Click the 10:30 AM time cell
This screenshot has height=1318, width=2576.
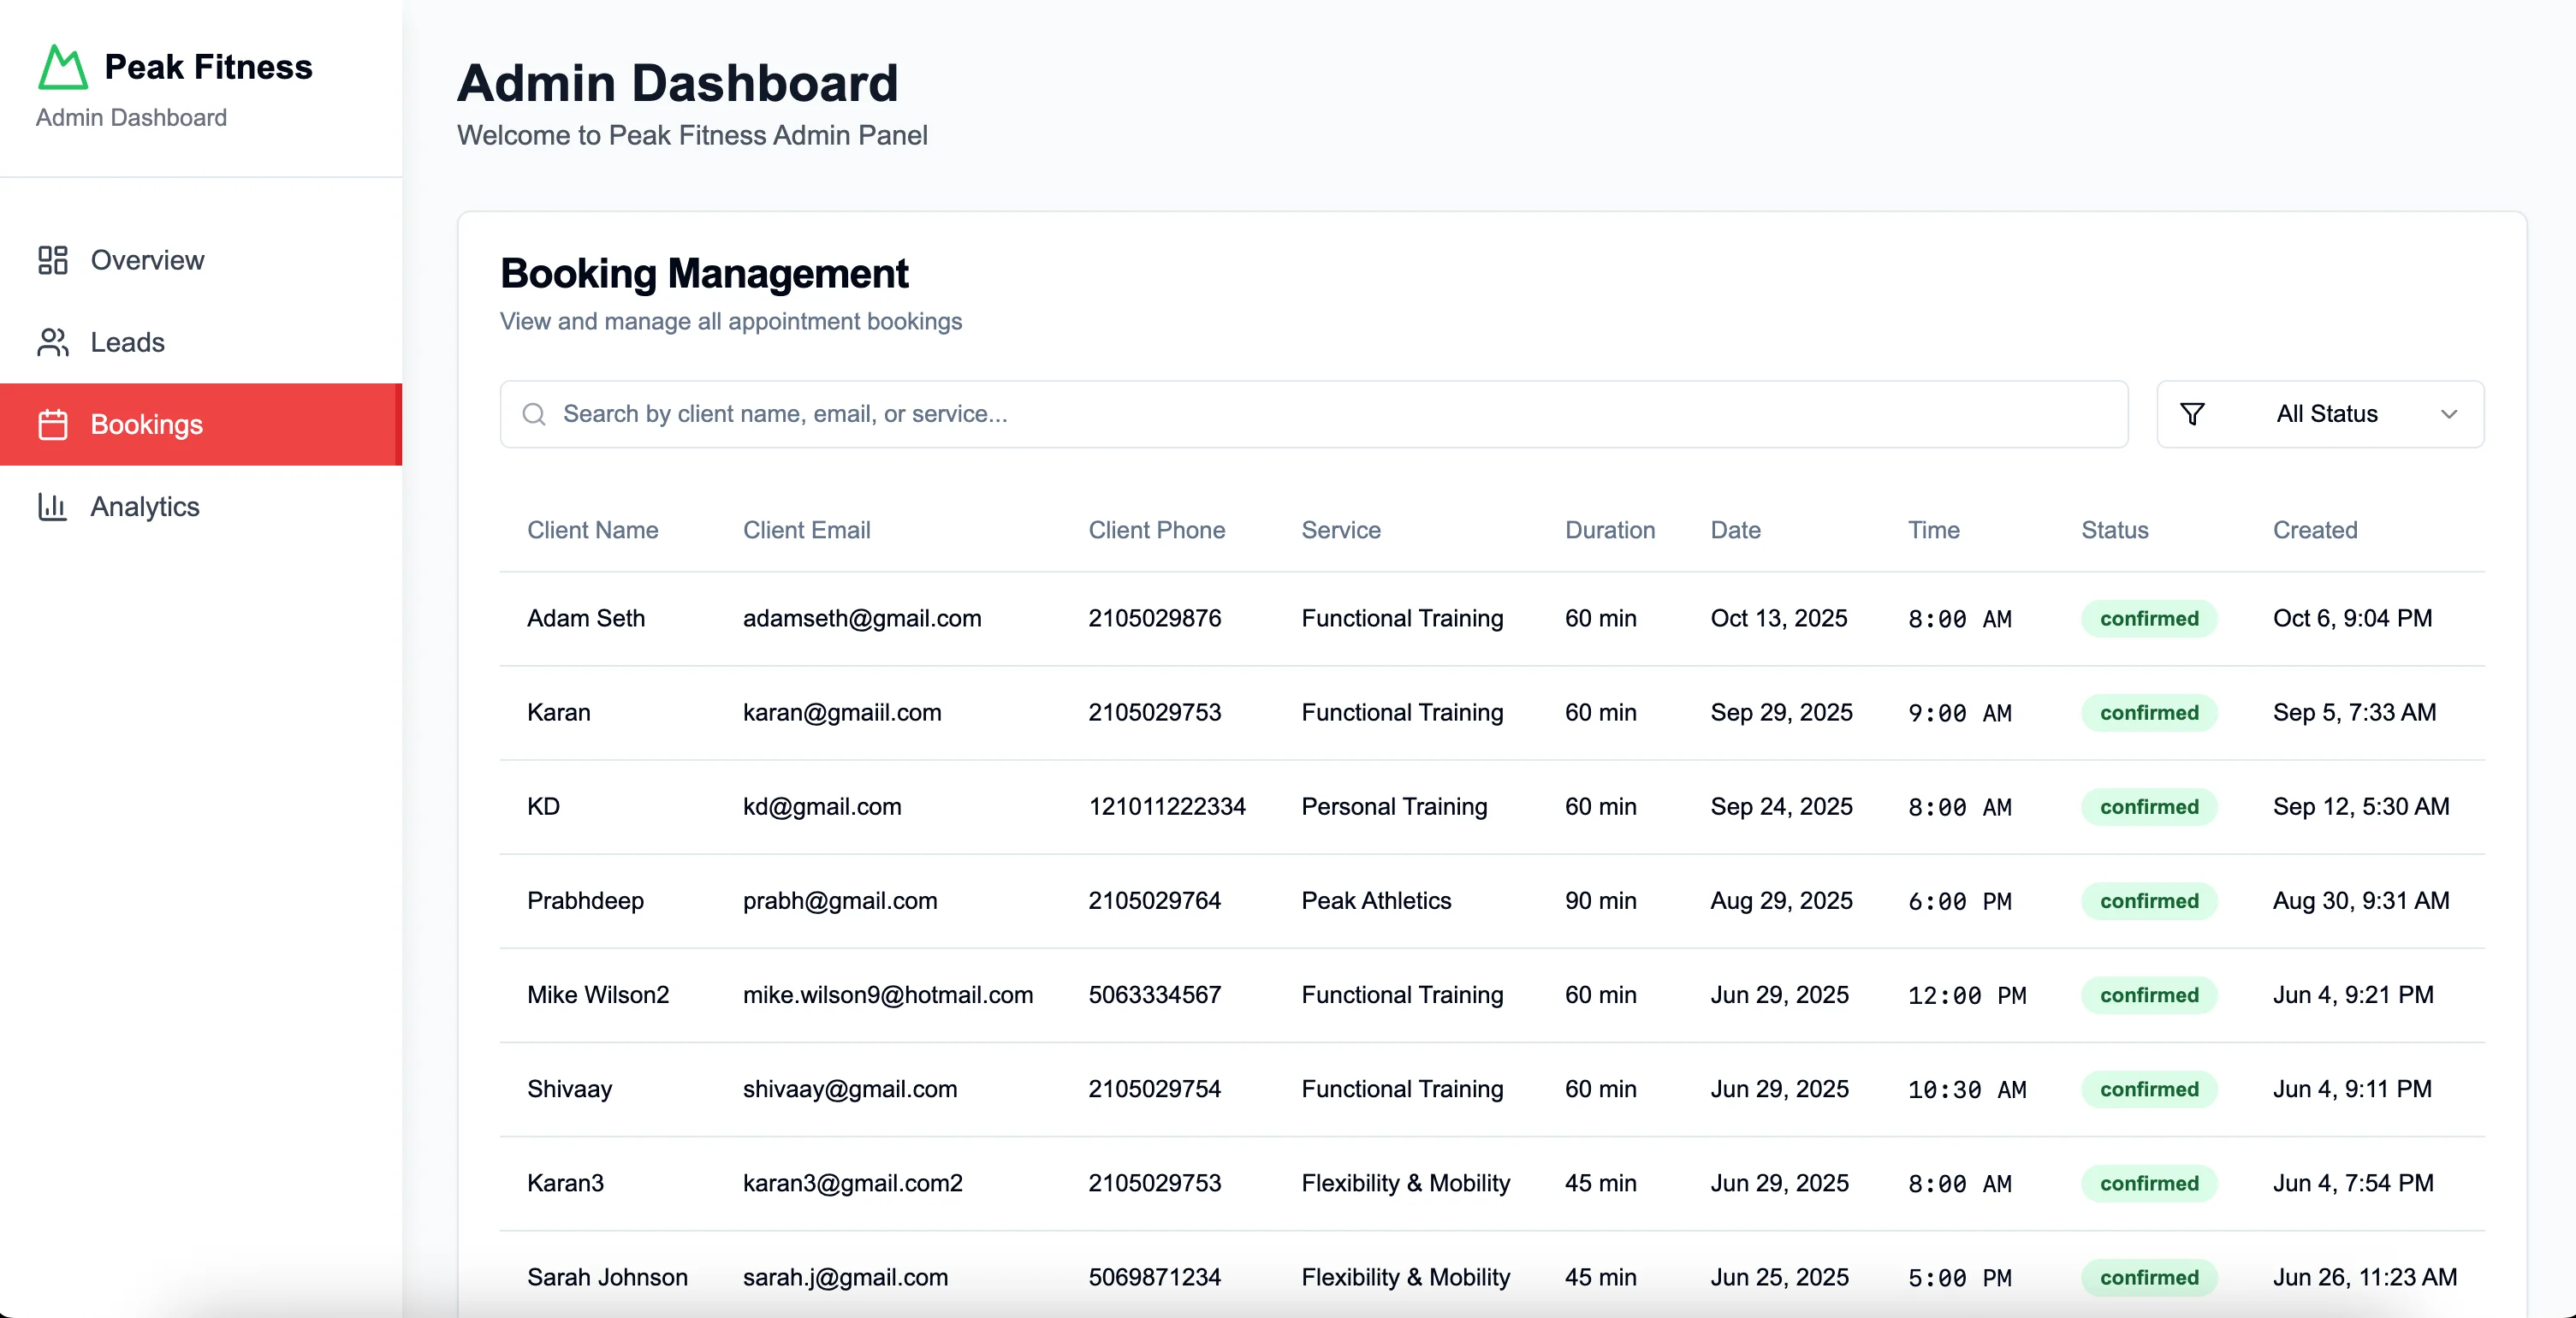(x=1967, y=1089)
